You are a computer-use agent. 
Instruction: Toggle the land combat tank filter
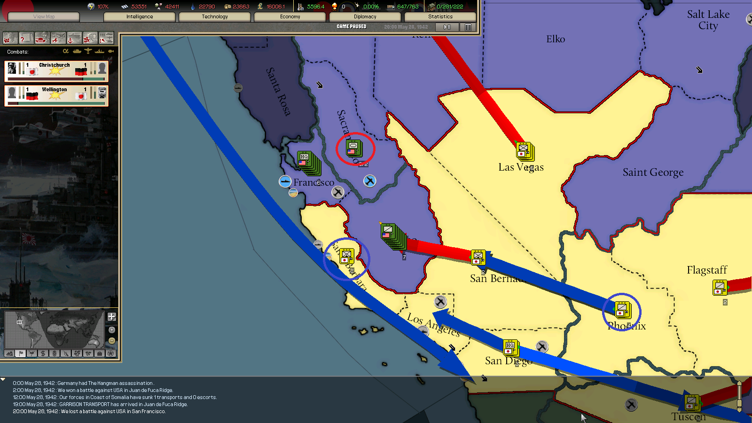tap(77, 51)
